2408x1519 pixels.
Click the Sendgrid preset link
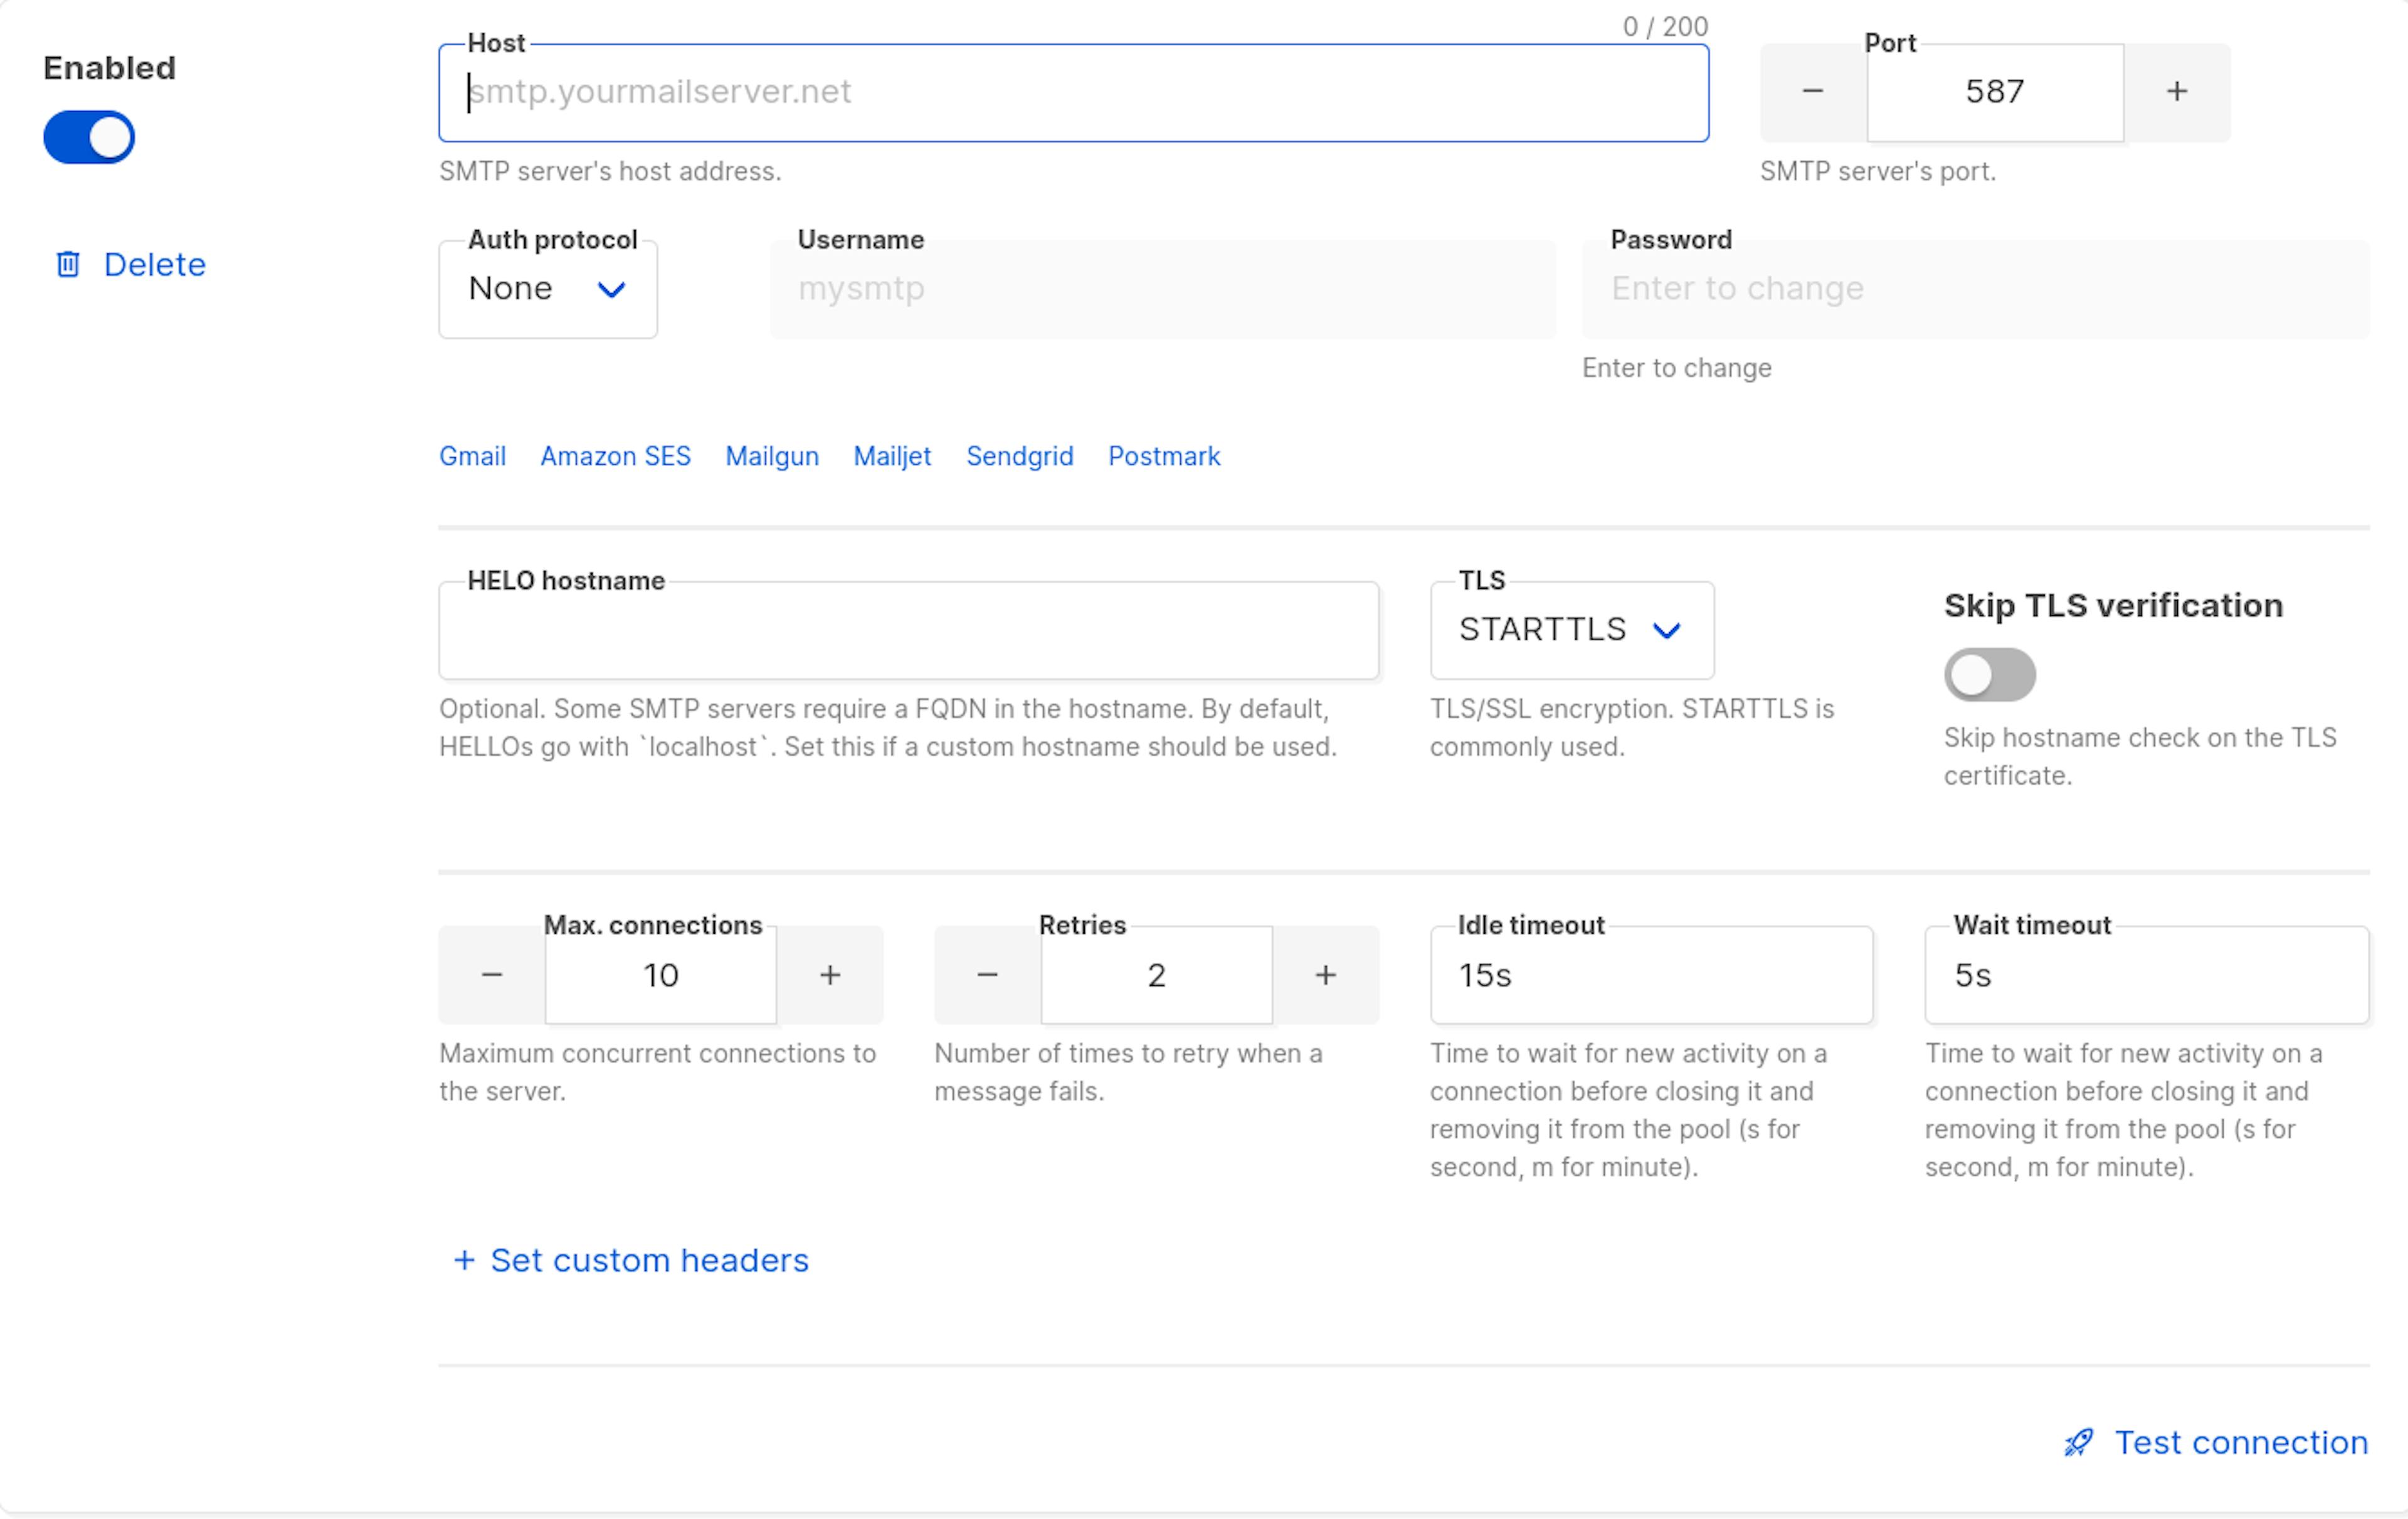click(1019, 456)
